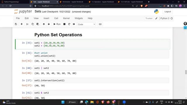Paste cells below icon

[38, 24]
